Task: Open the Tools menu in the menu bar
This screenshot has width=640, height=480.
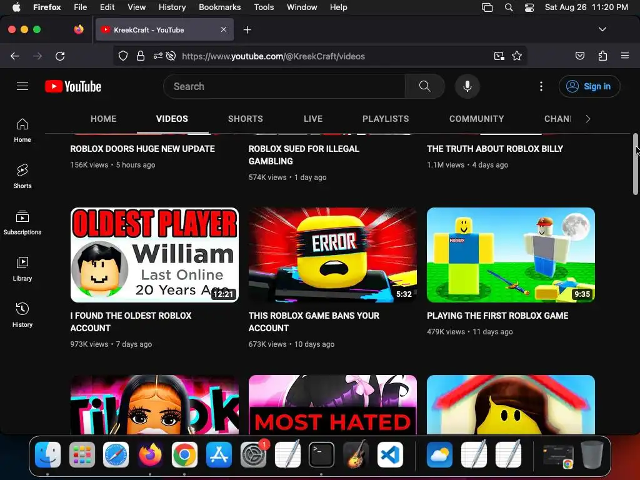Action: (x=264, y=7)
